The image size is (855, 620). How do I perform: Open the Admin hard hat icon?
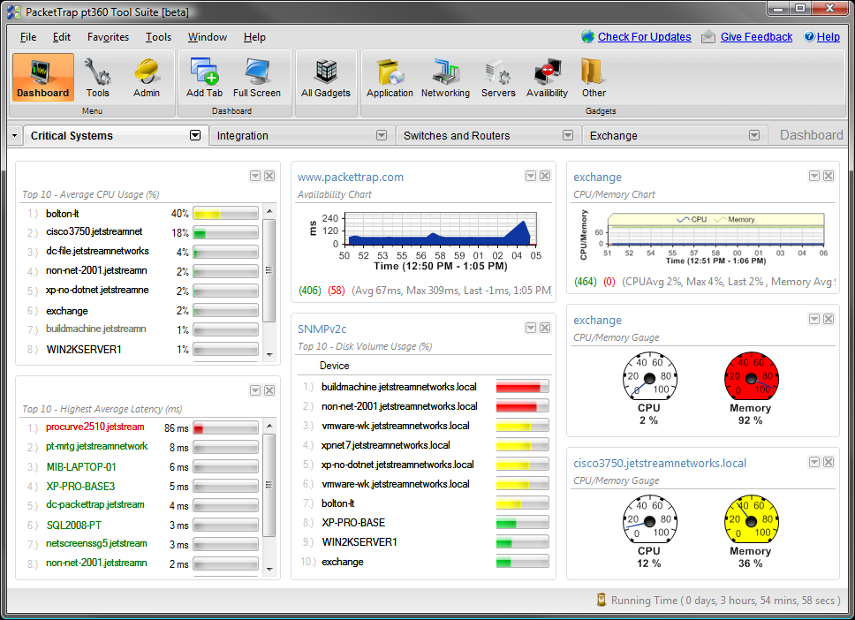147,77
